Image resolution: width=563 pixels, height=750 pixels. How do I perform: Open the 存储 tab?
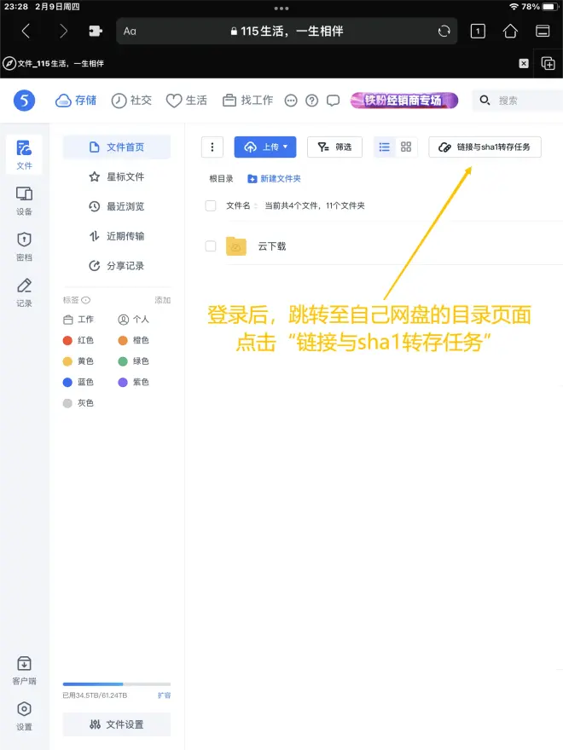tap(76, 101)
